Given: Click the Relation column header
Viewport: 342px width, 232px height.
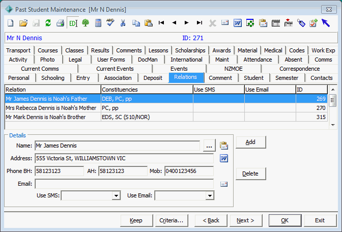Looking at the screenshot, I should tap(53, 90).
